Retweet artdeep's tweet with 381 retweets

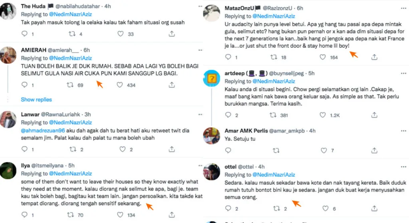[274, 115]
